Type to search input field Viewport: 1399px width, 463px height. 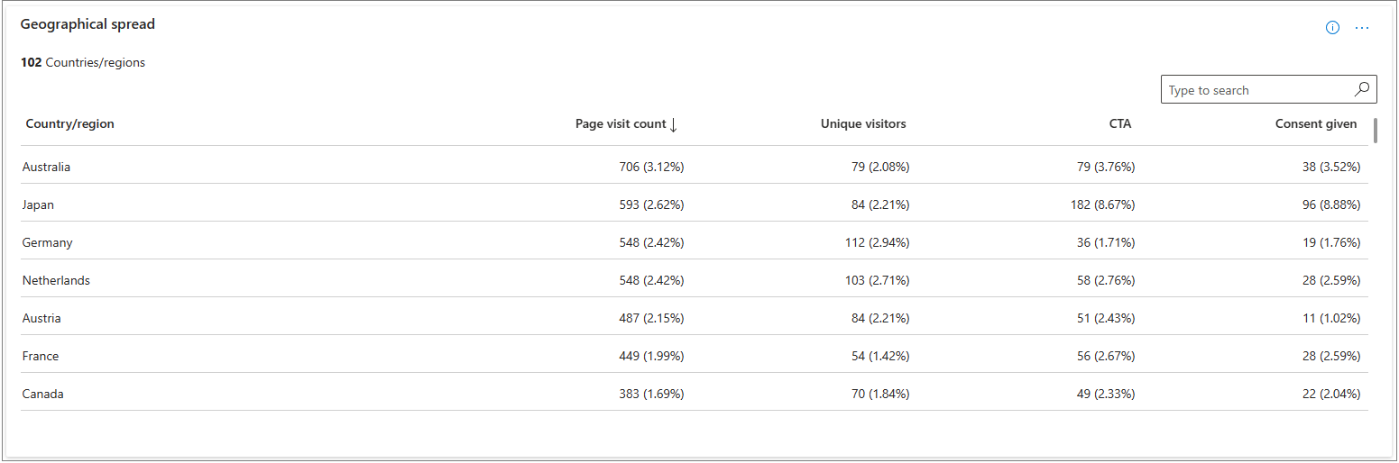tap(1258, 90)
